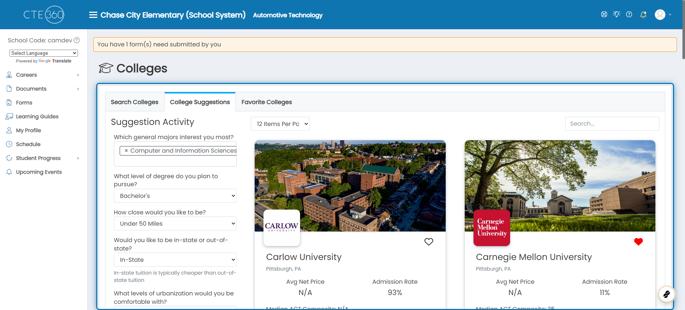This screenshot has height=310, width=685.
Task: Expand the user account dropdown arrow
Action: point(670,15)
